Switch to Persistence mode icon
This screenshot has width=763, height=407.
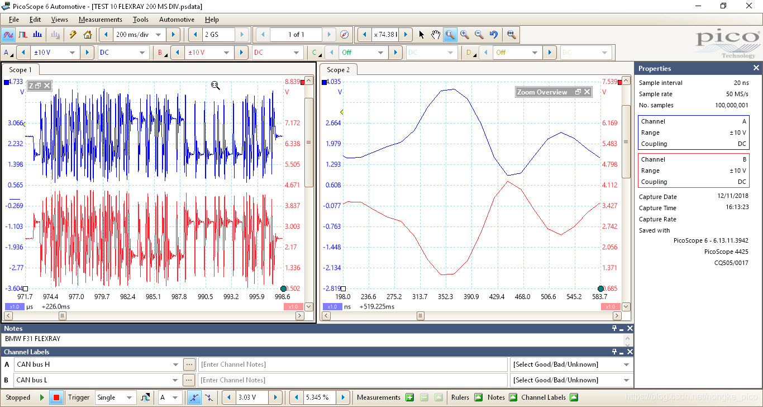pyautogui.click(x=23, y=35)
